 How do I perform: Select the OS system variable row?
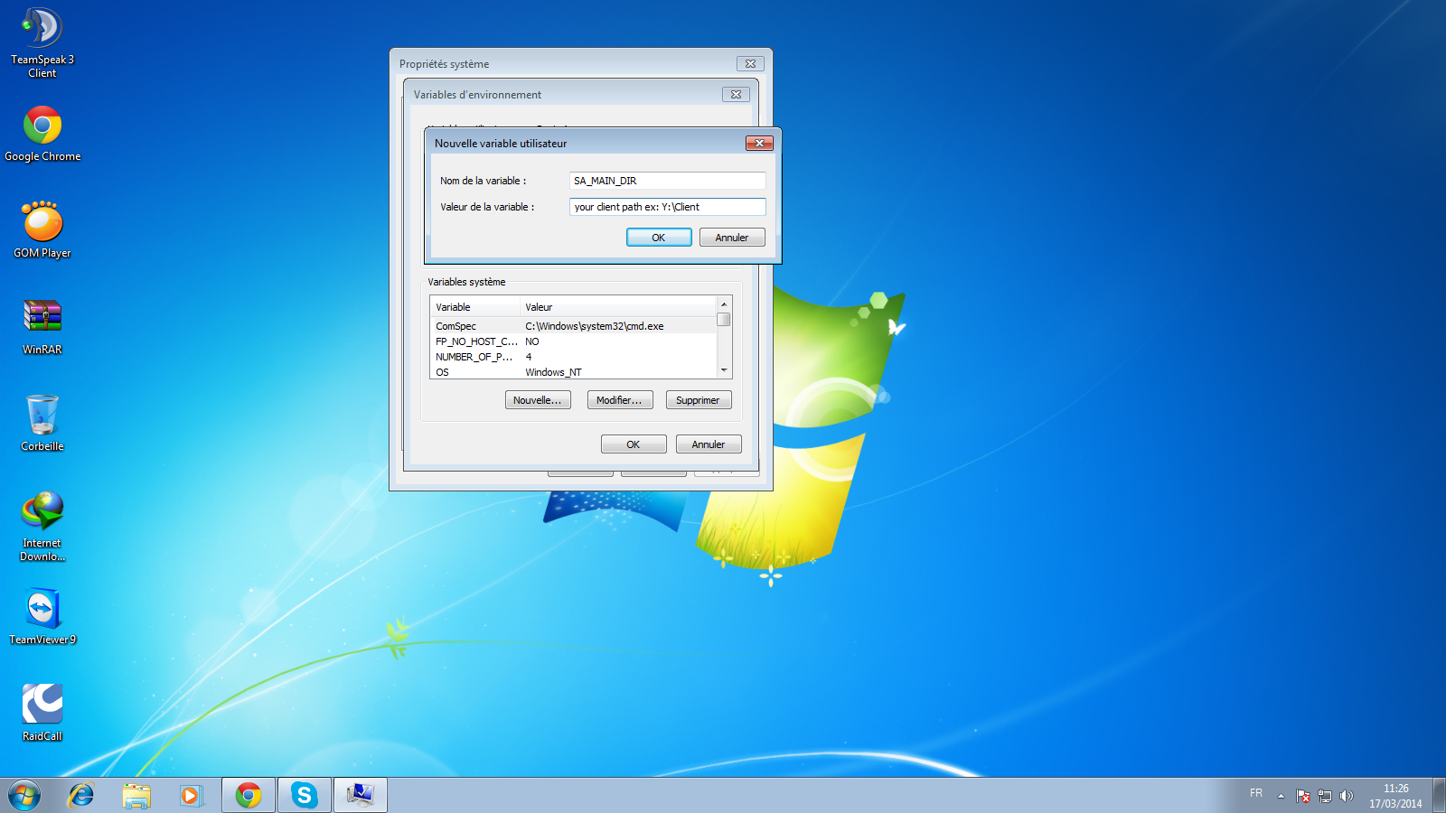pyautogui.click(x=573, y=372)
